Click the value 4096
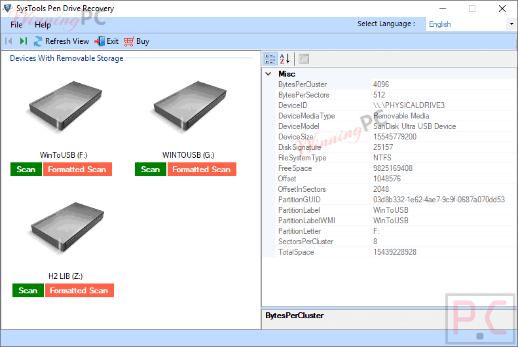The width and height of the screenshot is (518, 347). tap(381, 84)
